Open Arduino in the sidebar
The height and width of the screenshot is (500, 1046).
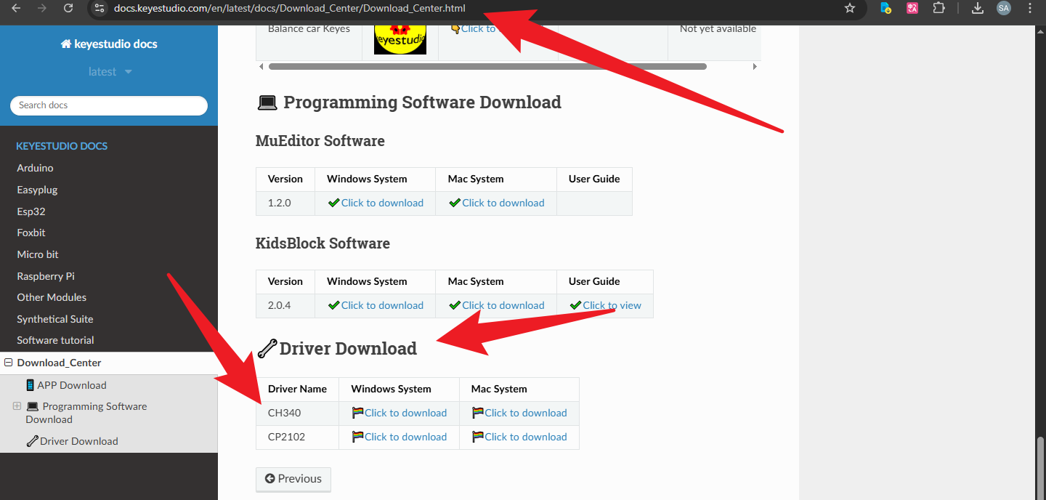point(36,168)
